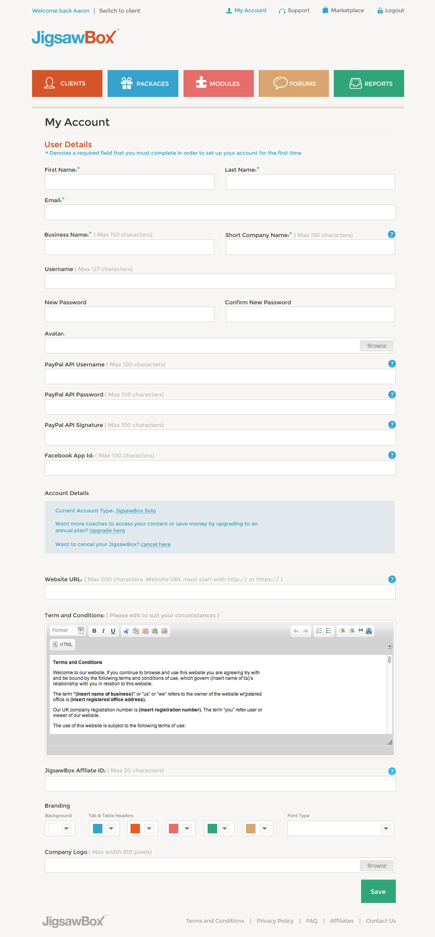Open help for Website URL
The width and height of the screenshot is (435, 937).
coord(392,579)
